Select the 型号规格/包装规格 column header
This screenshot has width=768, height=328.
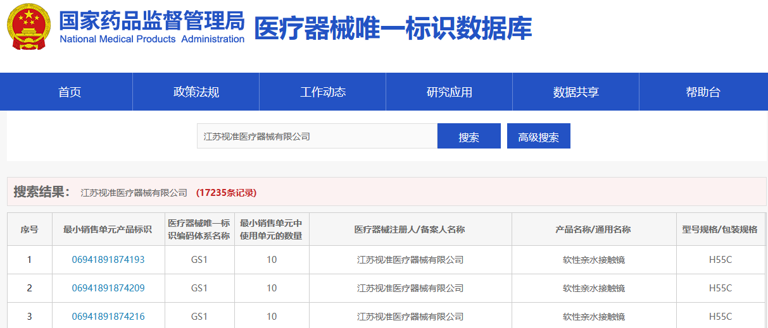click(721, 229)
